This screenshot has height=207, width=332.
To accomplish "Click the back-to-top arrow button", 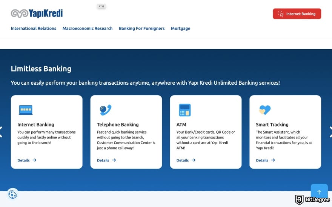I will 319,192.
